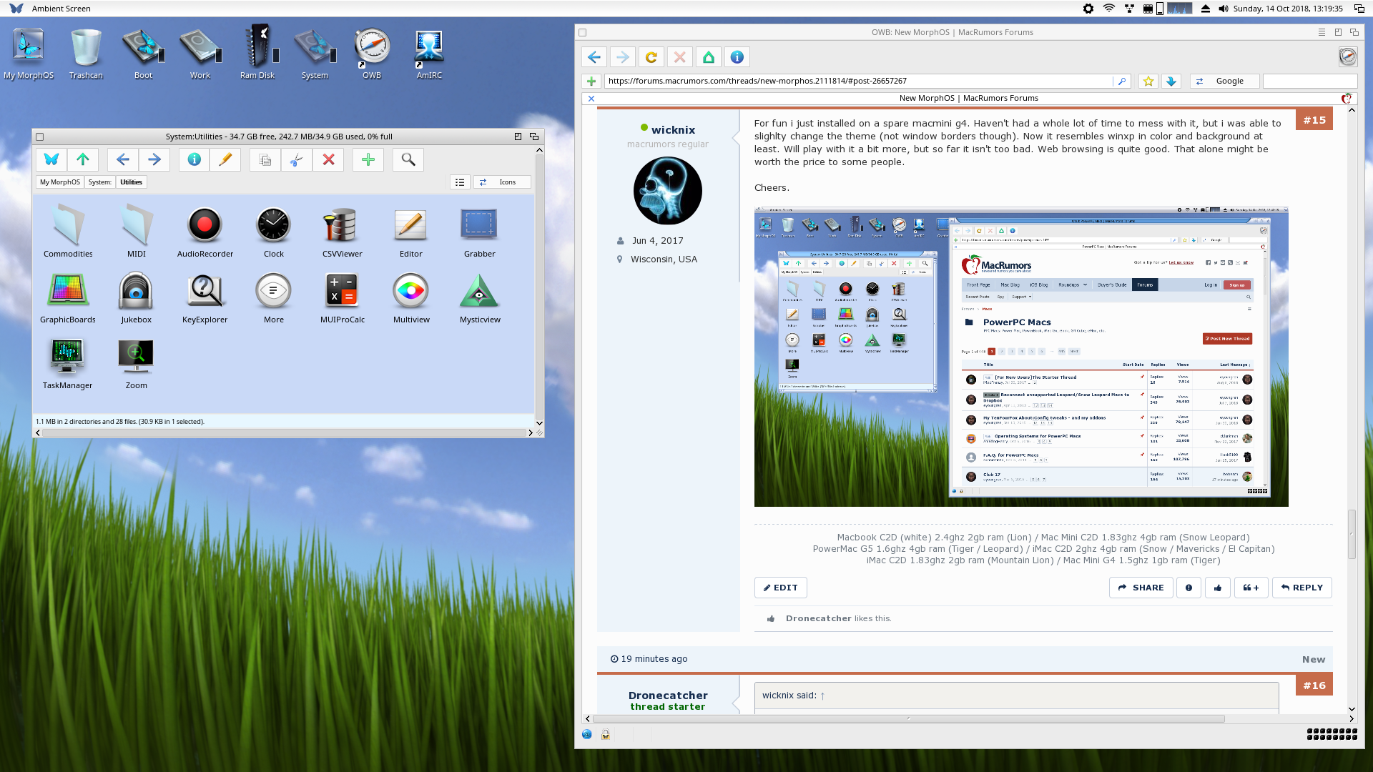Click the browser page info button
Viewport: 1373px width, 772px height.
pos(737,57)
